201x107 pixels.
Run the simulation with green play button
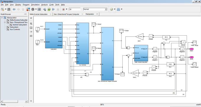(x=49, y=9)
